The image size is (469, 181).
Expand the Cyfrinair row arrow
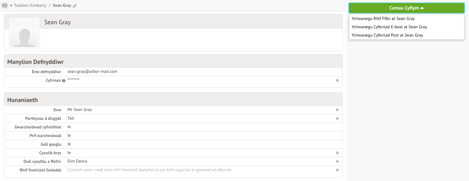338,81
